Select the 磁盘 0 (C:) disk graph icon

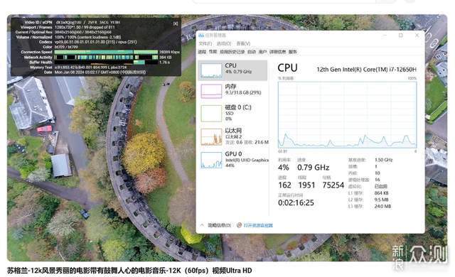211,114
